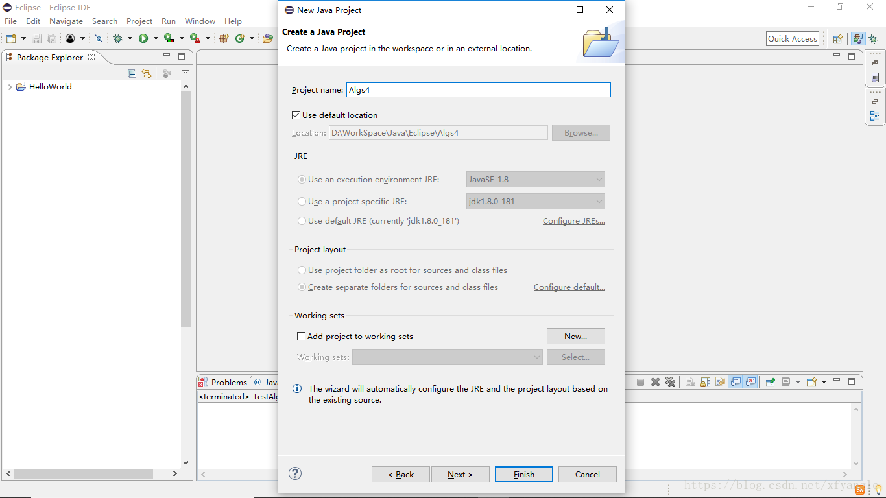Screen dimensions: 886x498
Task: Click the New Java Package icon
Action: click(224, 38)
